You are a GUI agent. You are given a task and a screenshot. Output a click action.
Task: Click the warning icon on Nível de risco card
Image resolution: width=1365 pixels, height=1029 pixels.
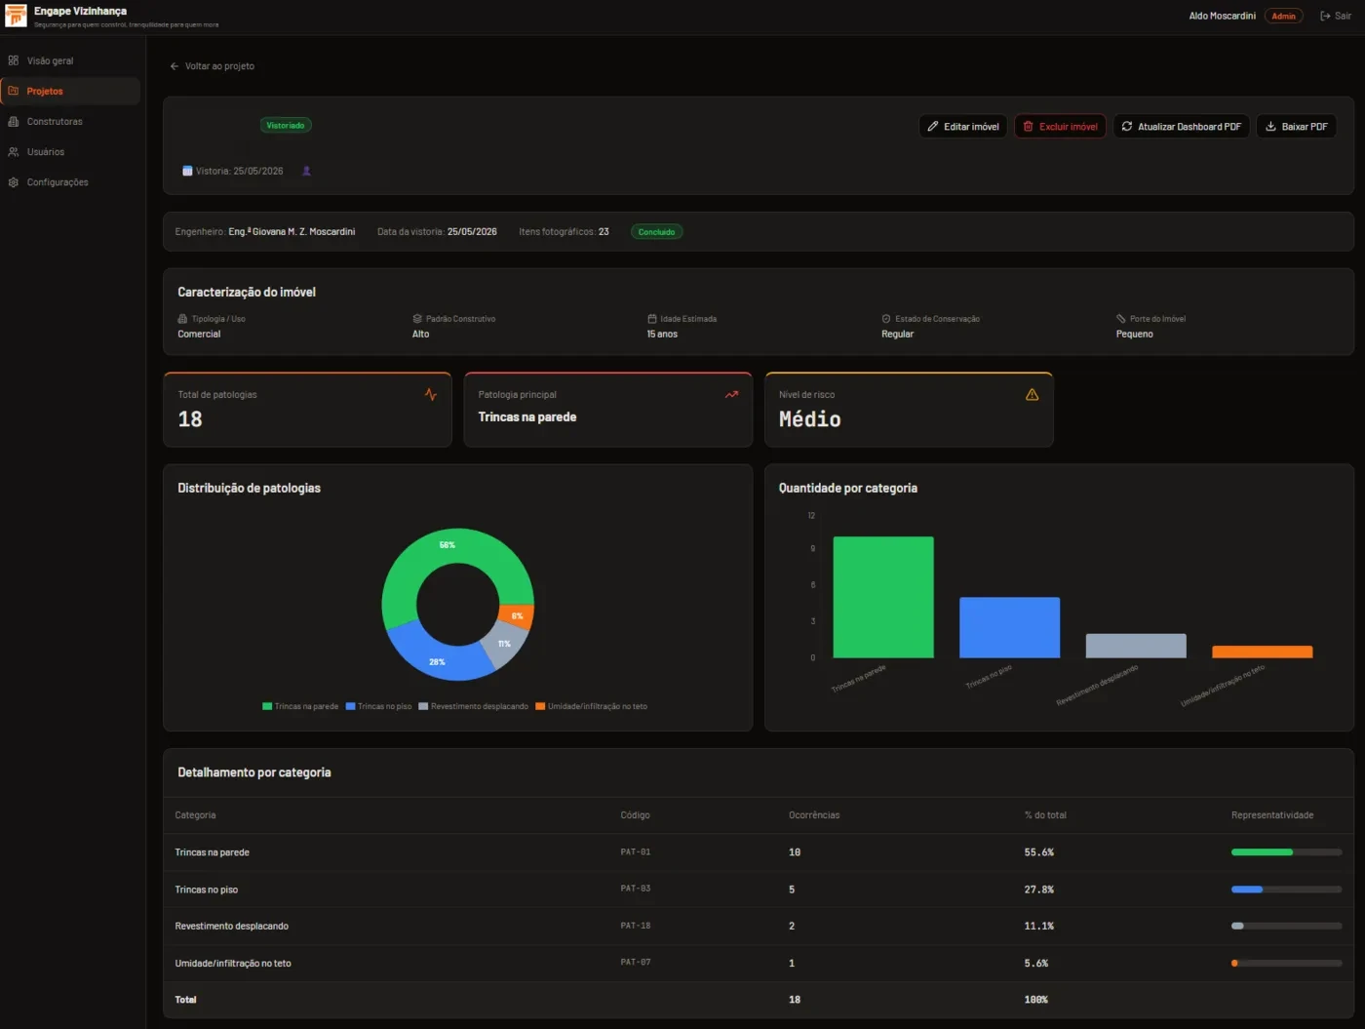tap(1032, 395)
